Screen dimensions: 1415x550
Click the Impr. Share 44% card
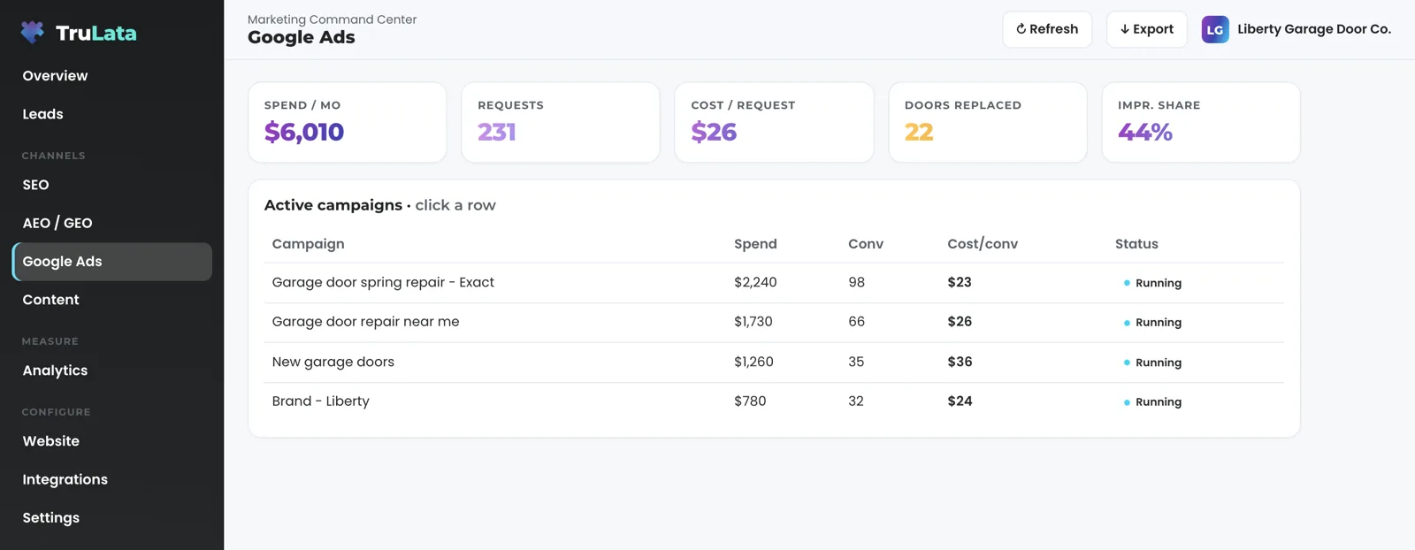pos(1201,122)
